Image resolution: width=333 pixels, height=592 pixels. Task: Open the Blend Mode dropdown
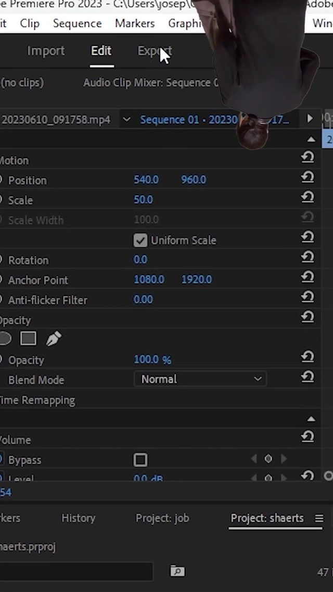point(200,379)
